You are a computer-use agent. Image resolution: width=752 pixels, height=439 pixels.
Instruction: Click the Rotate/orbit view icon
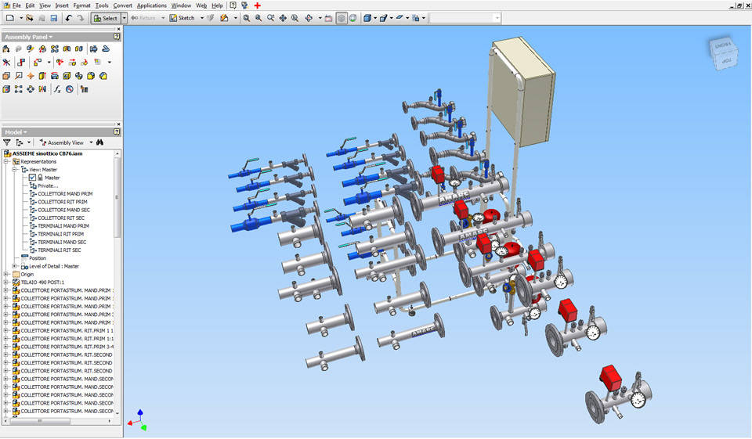[x=309, y=18]
